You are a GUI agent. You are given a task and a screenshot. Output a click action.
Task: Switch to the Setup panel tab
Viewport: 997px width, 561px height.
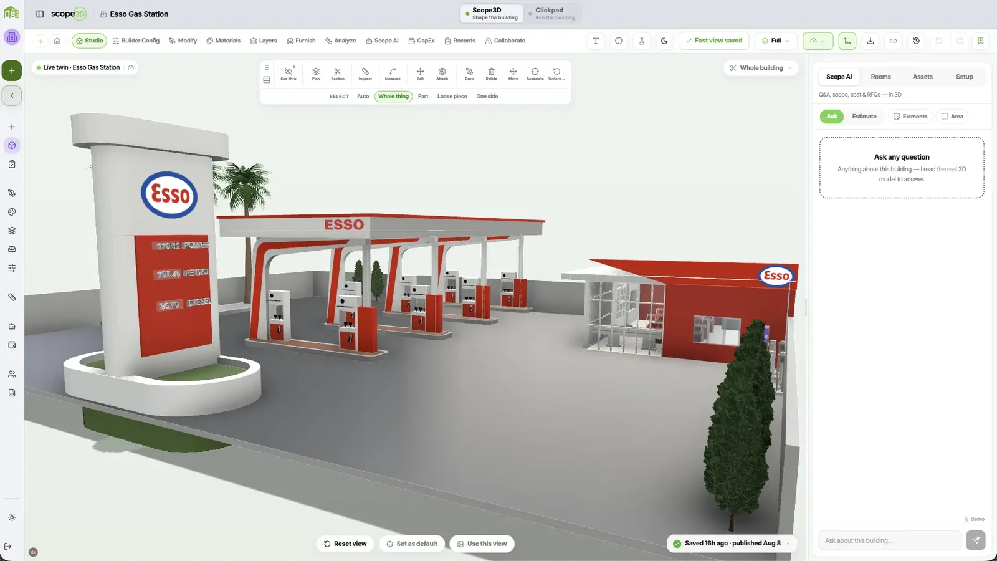pyautogui.click(x=964, y=77)
